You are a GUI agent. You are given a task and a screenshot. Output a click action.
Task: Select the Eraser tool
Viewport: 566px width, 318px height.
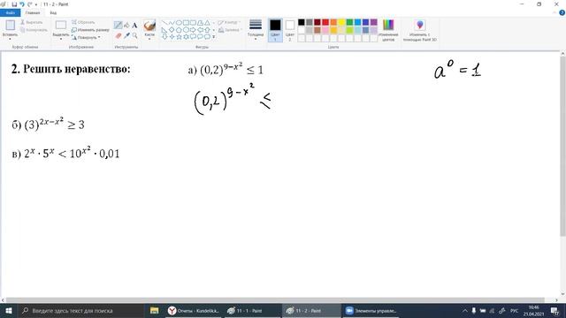[118, 35]
